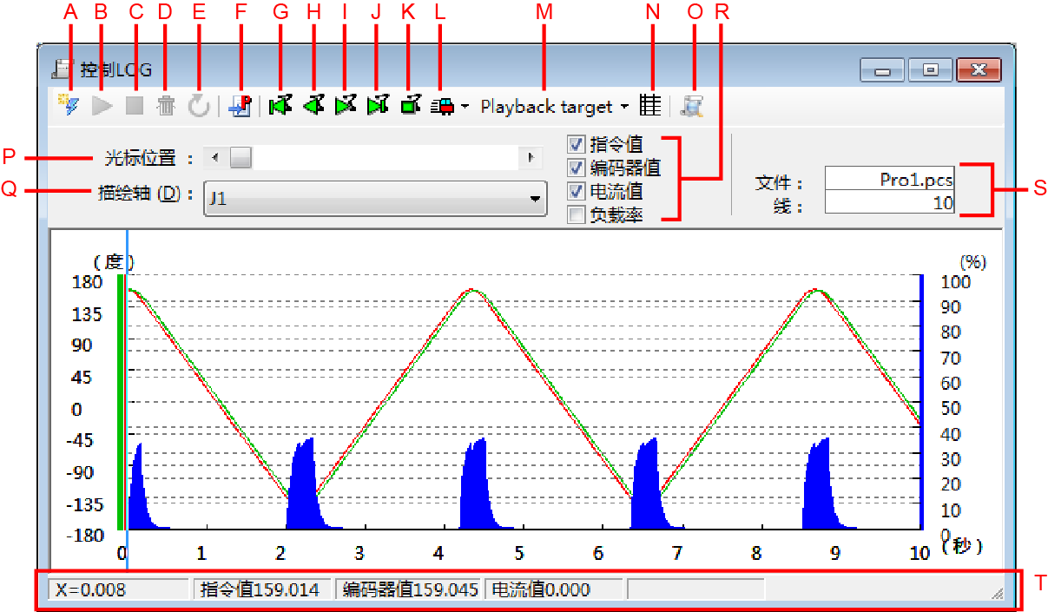Viewport: 1048px width, 612px height.
Task: Click the grid table view icon
Action: (x=649, y=106)
